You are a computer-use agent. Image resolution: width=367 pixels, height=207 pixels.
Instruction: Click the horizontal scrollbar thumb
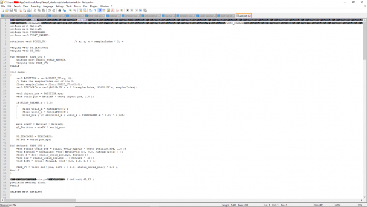40,200
